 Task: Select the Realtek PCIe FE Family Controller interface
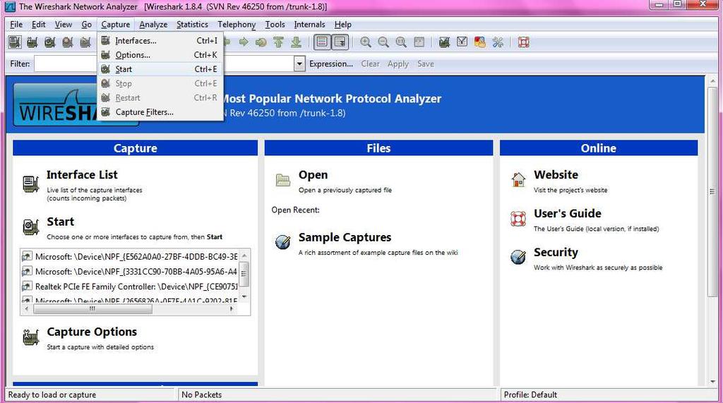click(130, 287)
